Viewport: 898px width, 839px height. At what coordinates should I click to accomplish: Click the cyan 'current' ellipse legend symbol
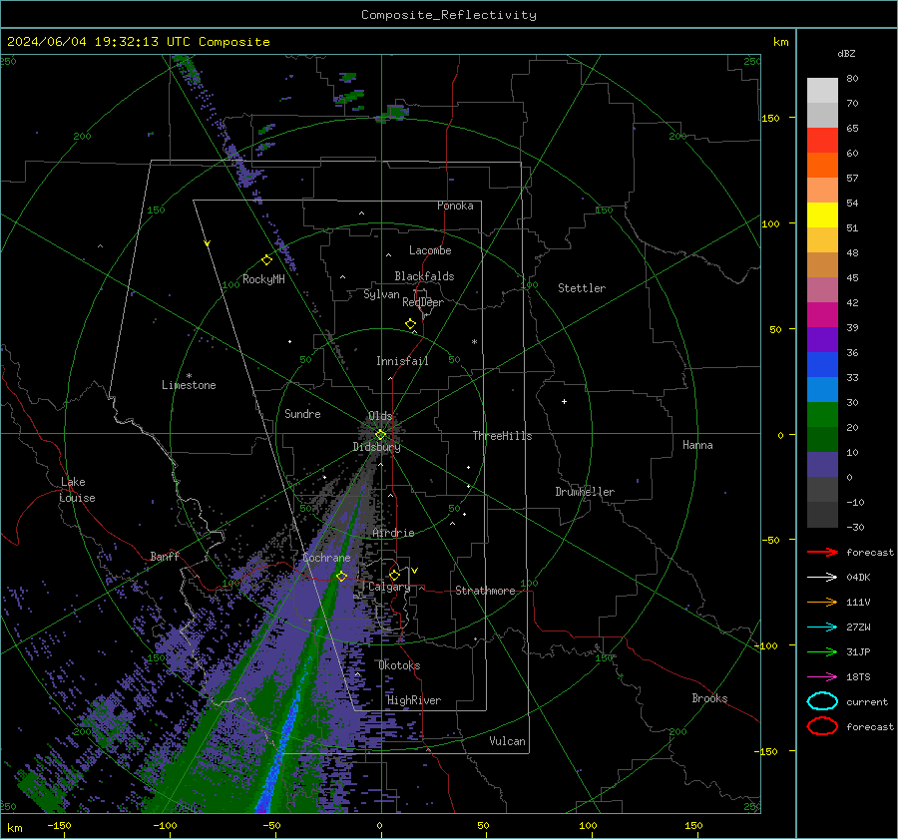point(822,701)
